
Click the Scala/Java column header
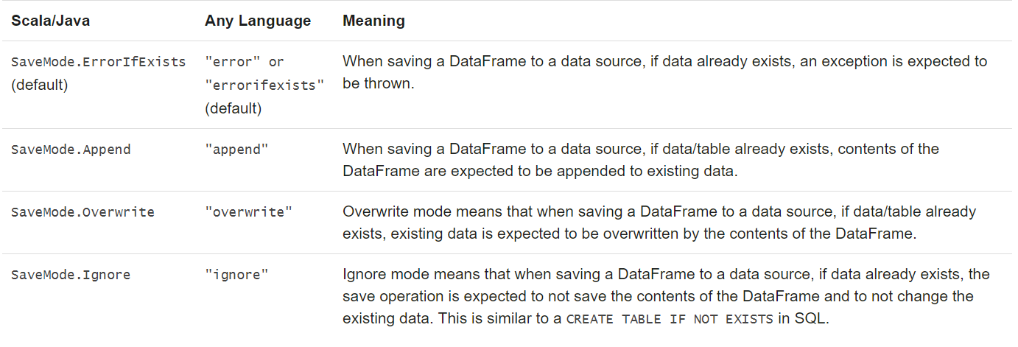(x=50, y=21)
